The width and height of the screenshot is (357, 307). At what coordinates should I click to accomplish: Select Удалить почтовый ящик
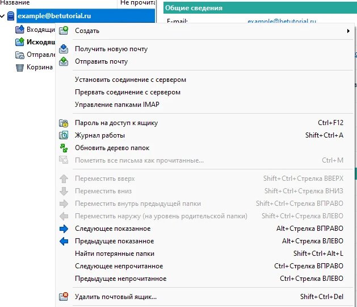205,297
